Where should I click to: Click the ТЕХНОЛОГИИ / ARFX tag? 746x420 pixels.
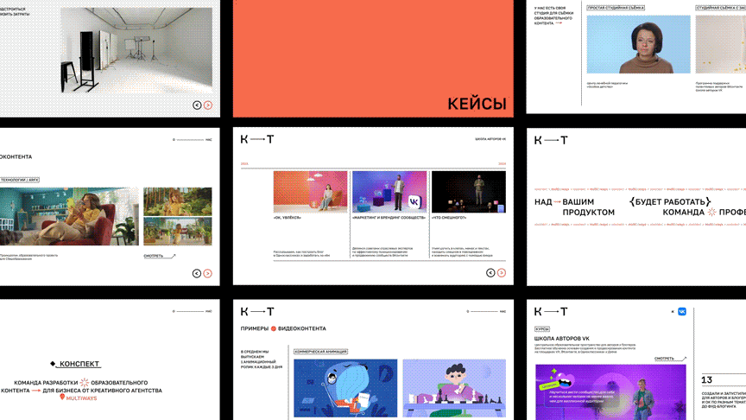coord(20,180)
